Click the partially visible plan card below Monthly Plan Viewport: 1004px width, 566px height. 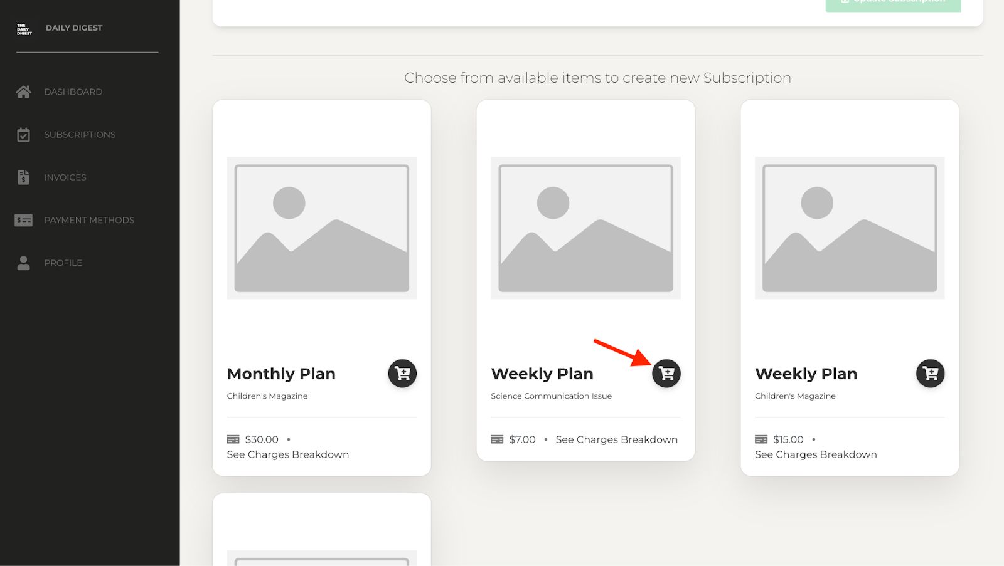click(321, 530)
